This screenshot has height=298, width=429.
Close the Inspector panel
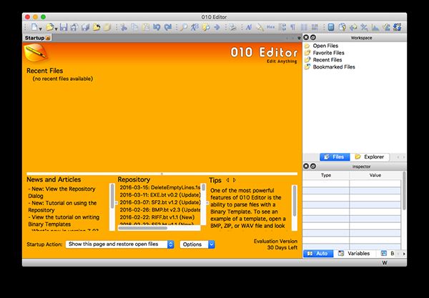306,166
